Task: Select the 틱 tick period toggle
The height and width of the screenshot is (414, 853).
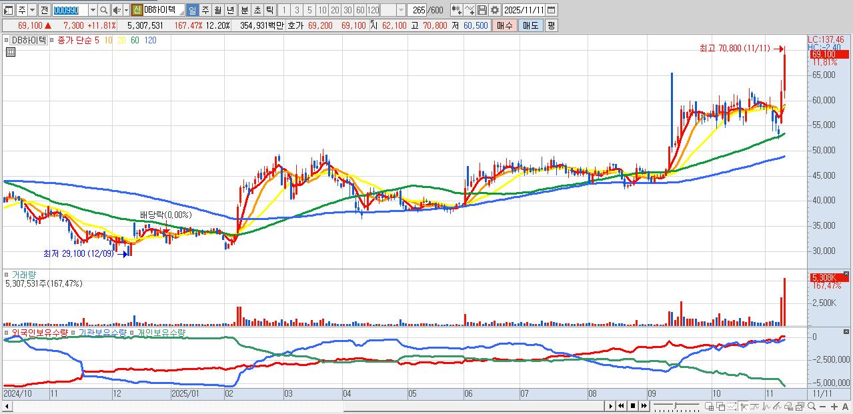Action: [269, 10]
